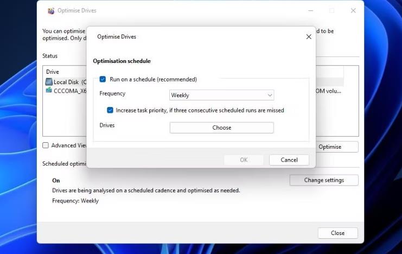This screenshot has width=402, height=254.
Task: Click the bold On status text
Action: 56,180
